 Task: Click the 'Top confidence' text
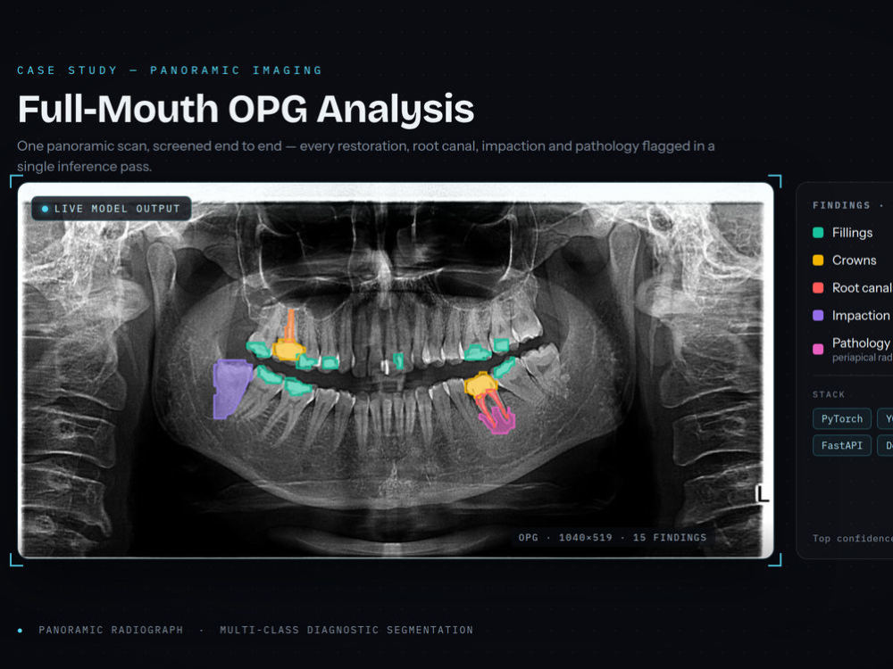tap(853, 538)
